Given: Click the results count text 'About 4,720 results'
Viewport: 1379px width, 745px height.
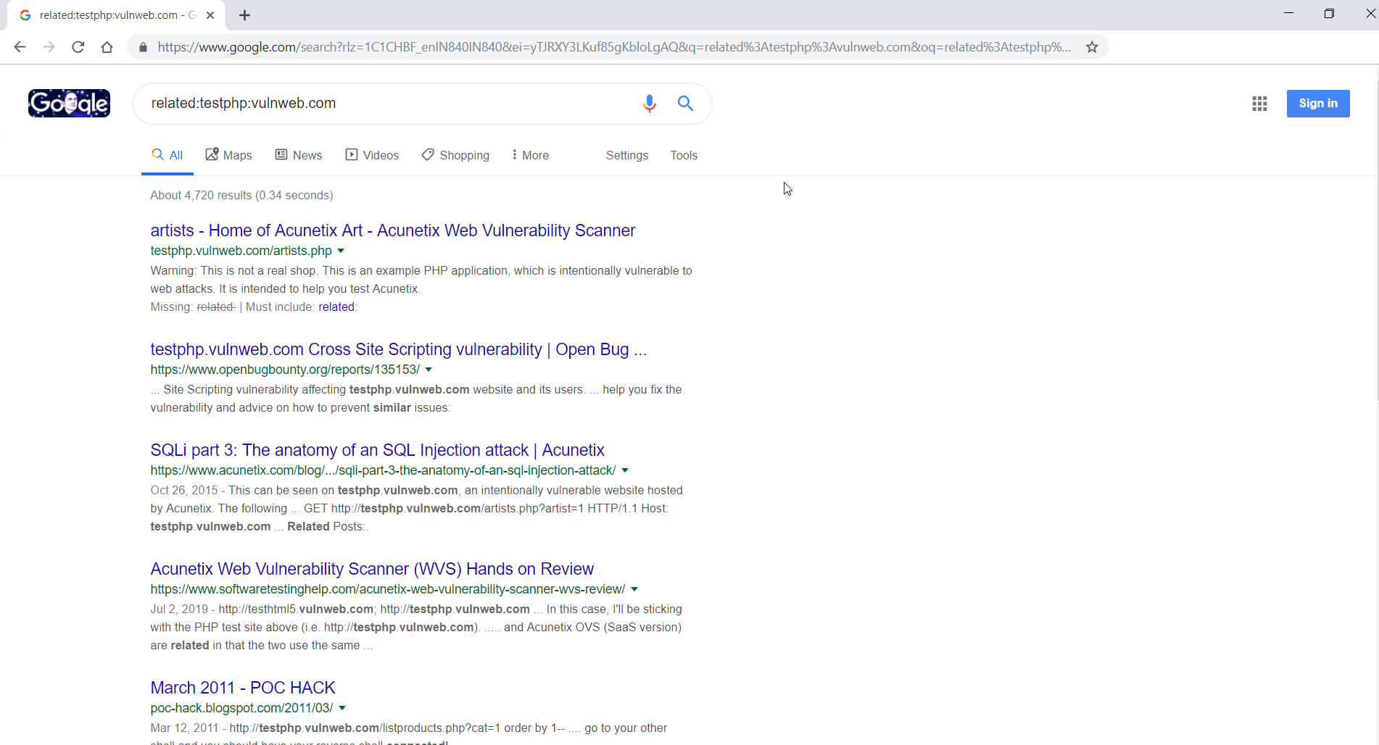Looking at the screenshot, I should (x=201, y=195).
